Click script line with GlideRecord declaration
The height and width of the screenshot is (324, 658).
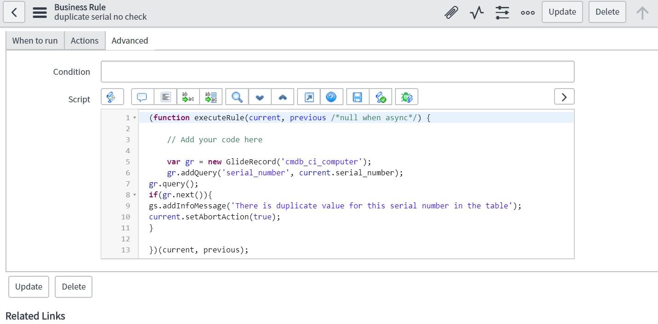pos(269,162)
